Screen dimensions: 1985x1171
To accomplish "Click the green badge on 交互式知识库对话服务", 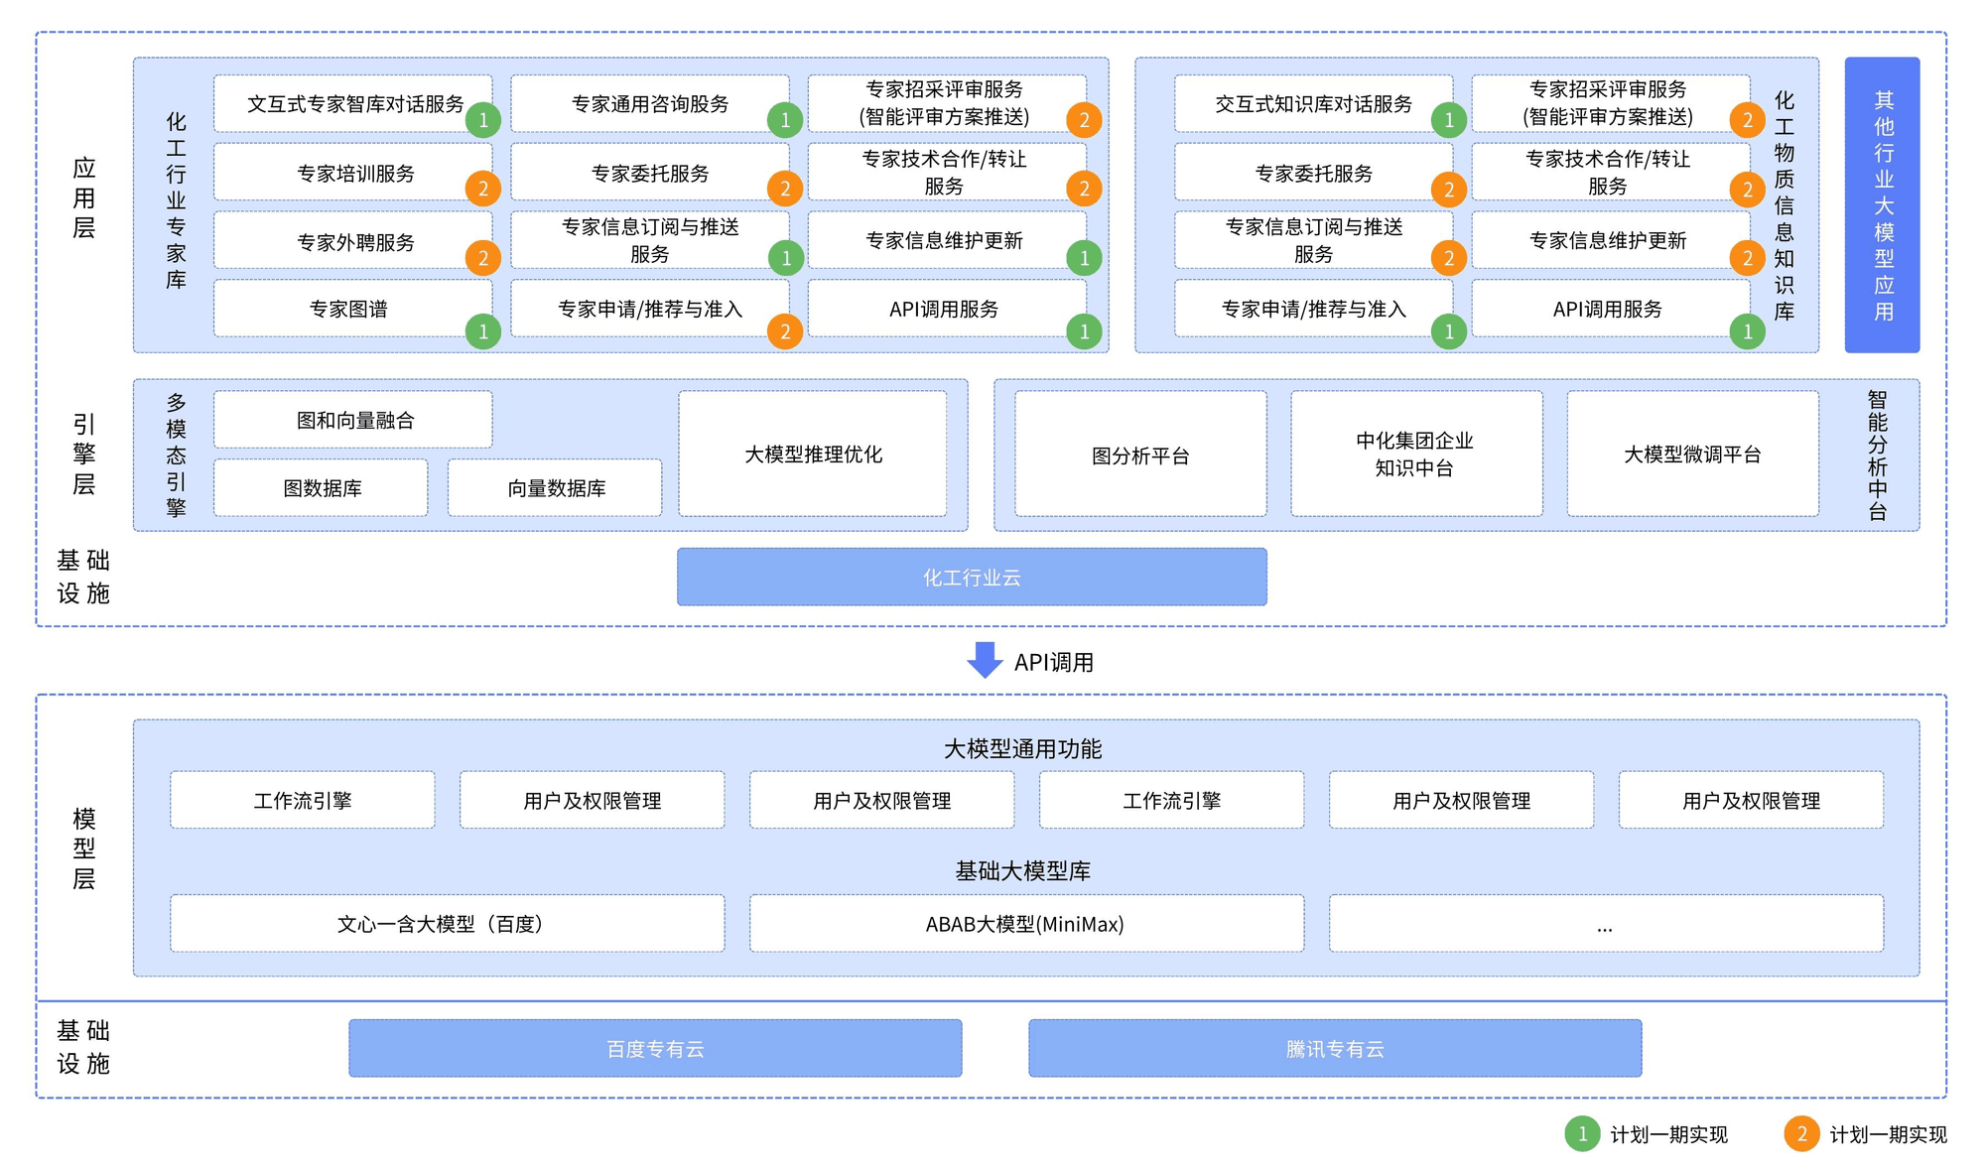I will pos(1449,120).
